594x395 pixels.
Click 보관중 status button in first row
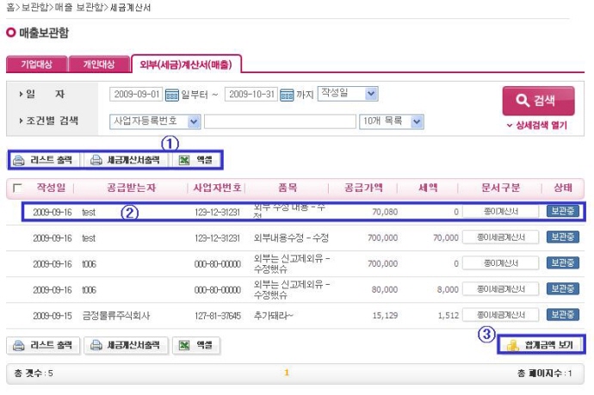click(563, 211)
